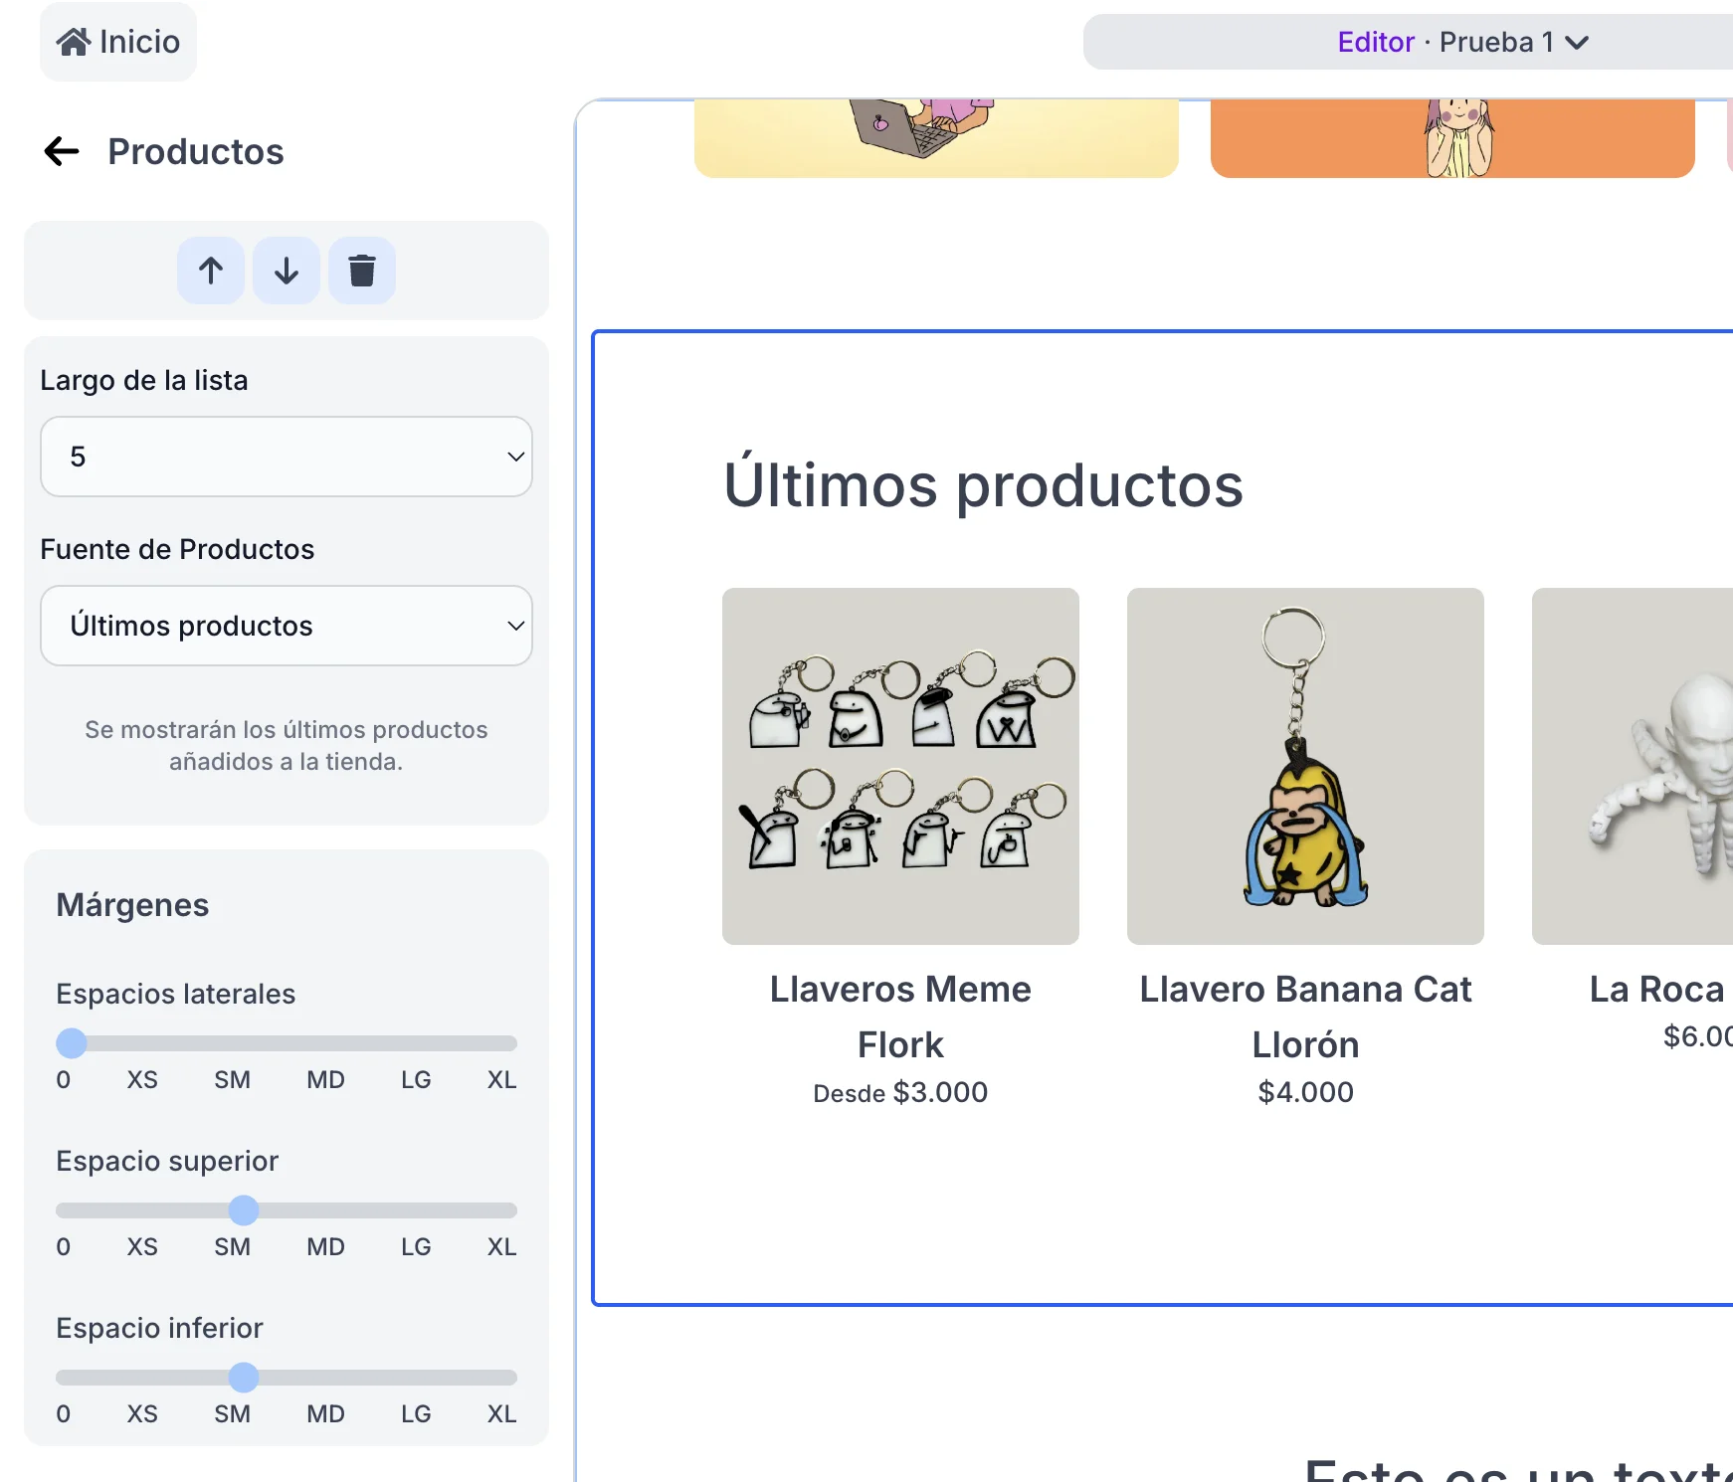
Task: Set Espacio superior slider to MD
Action: (x=325, y=1210)
